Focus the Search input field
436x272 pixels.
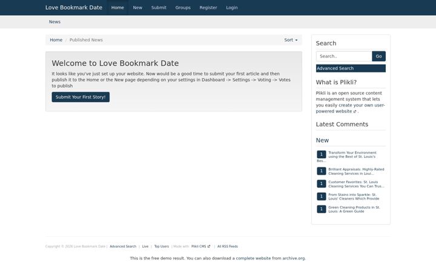tap(344, 56)
